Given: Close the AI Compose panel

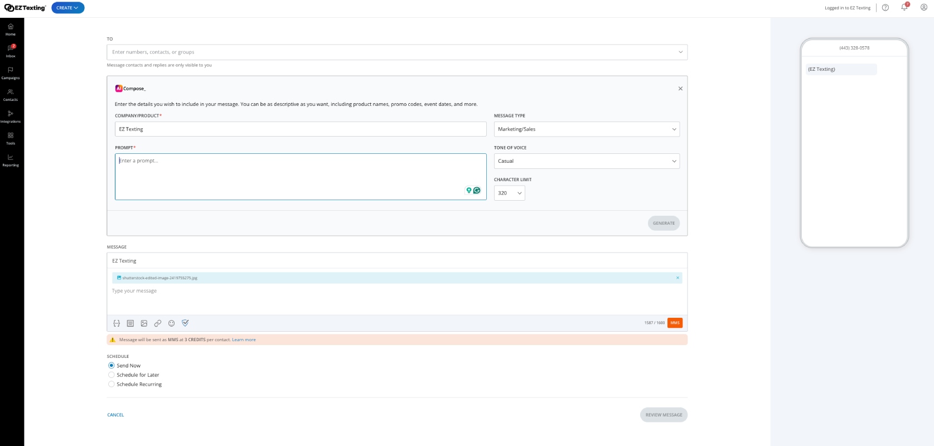Looking at the screenshot, I should tap(680, 89).
